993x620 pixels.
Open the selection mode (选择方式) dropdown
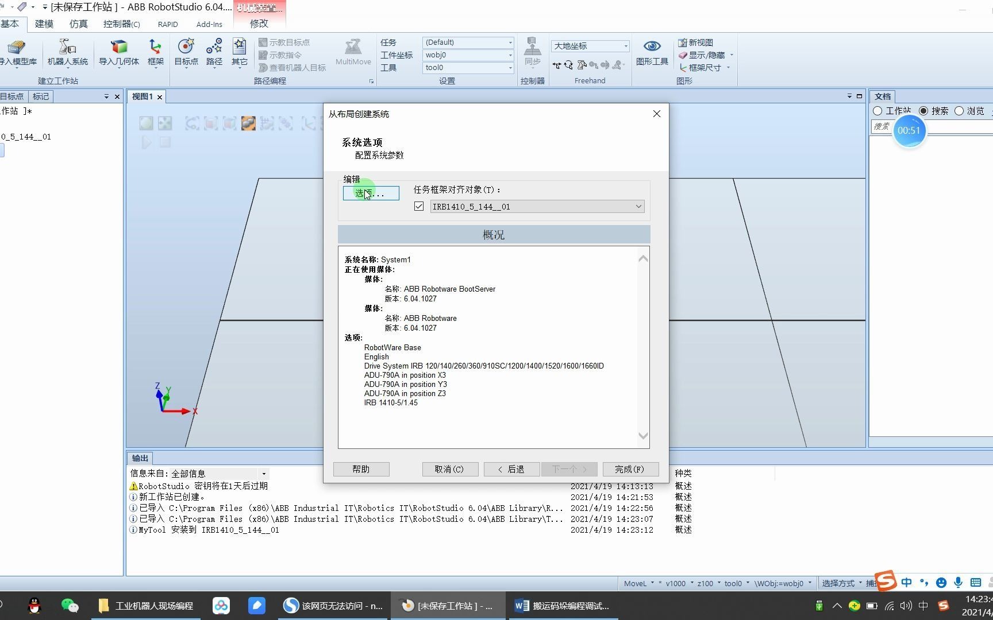841,583
